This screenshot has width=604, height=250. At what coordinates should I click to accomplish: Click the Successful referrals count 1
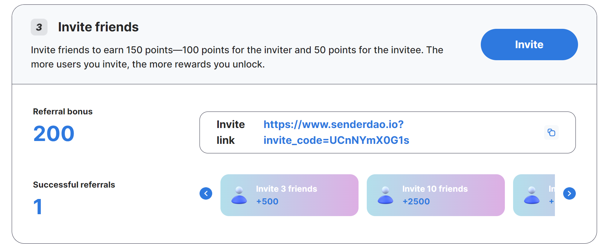38,207
